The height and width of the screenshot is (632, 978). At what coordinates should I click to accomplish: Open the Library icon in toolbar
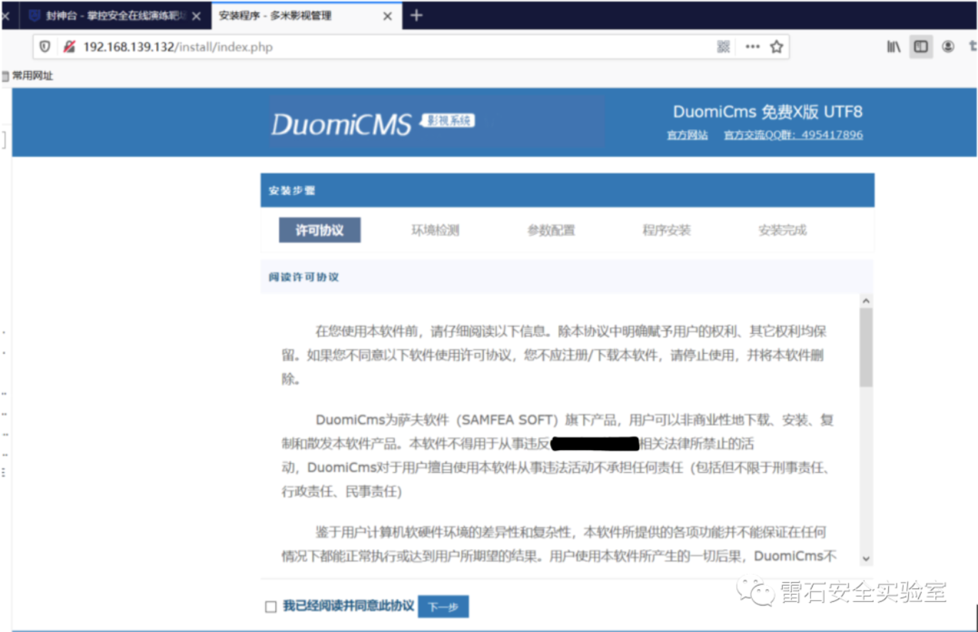pyautogui.click(x=894, y=46)
